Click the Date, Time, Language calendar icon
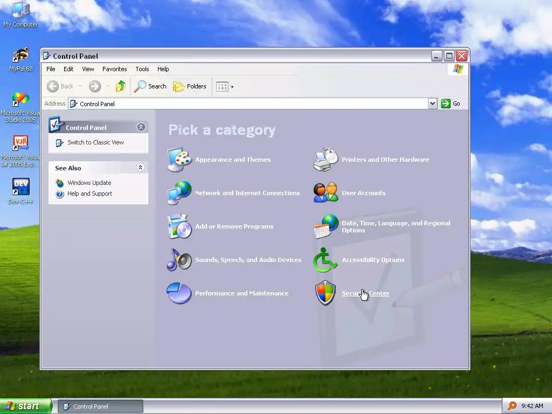This screenshot has width=552, height=414. [x=326, y=226]
